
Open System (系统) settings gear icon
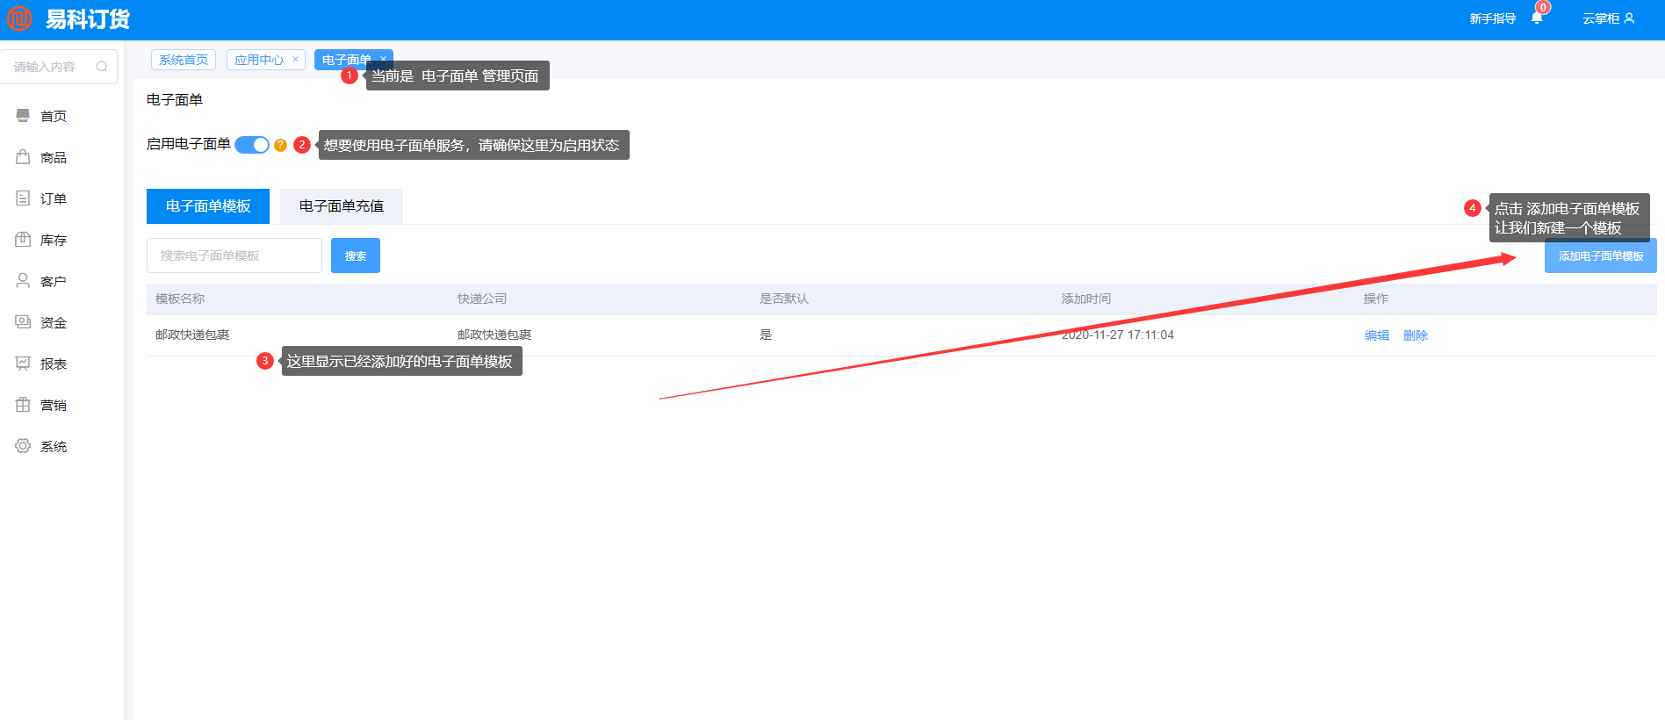(23, 446)
